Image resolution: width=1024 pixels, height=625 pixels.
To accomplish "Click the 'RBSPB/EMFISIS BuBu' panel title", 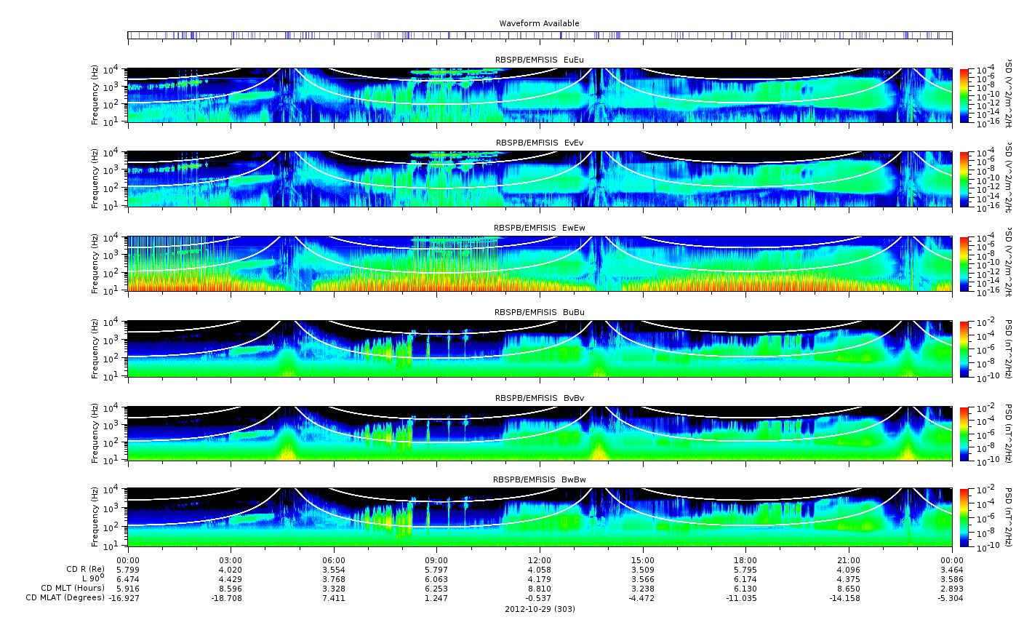I will (x=540, y=312).
